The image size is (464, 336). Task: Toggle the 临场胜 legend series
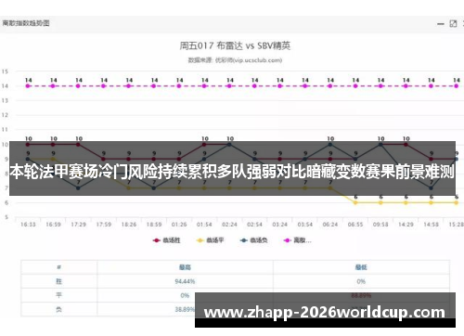tap(166, 240)
